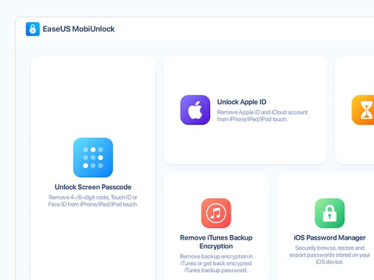
Task: Click the Unlock Screen Passcode description text
Action: pyautogui.click(x=93, y=200)
